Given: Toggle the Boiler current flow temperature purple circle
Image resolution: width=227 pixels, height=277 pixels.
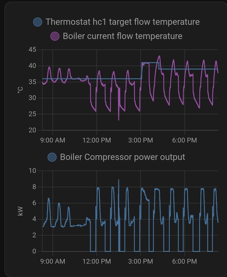Looking at the screenshot, I should tap(55, 36).
